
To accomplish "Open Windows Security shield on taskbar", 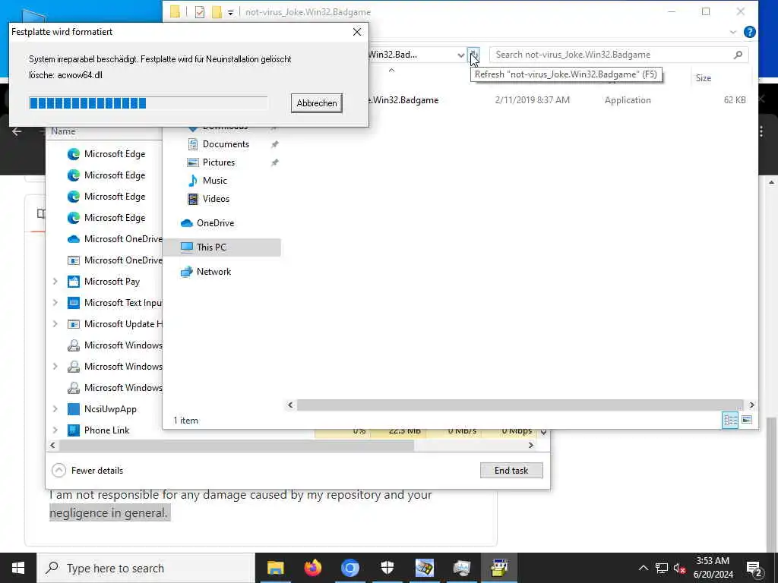I will pyautogui.click(x=387, y=568).
